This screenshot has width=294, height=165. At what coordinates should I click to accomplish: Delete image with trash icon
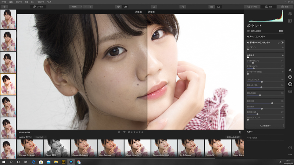pos(240,132)
